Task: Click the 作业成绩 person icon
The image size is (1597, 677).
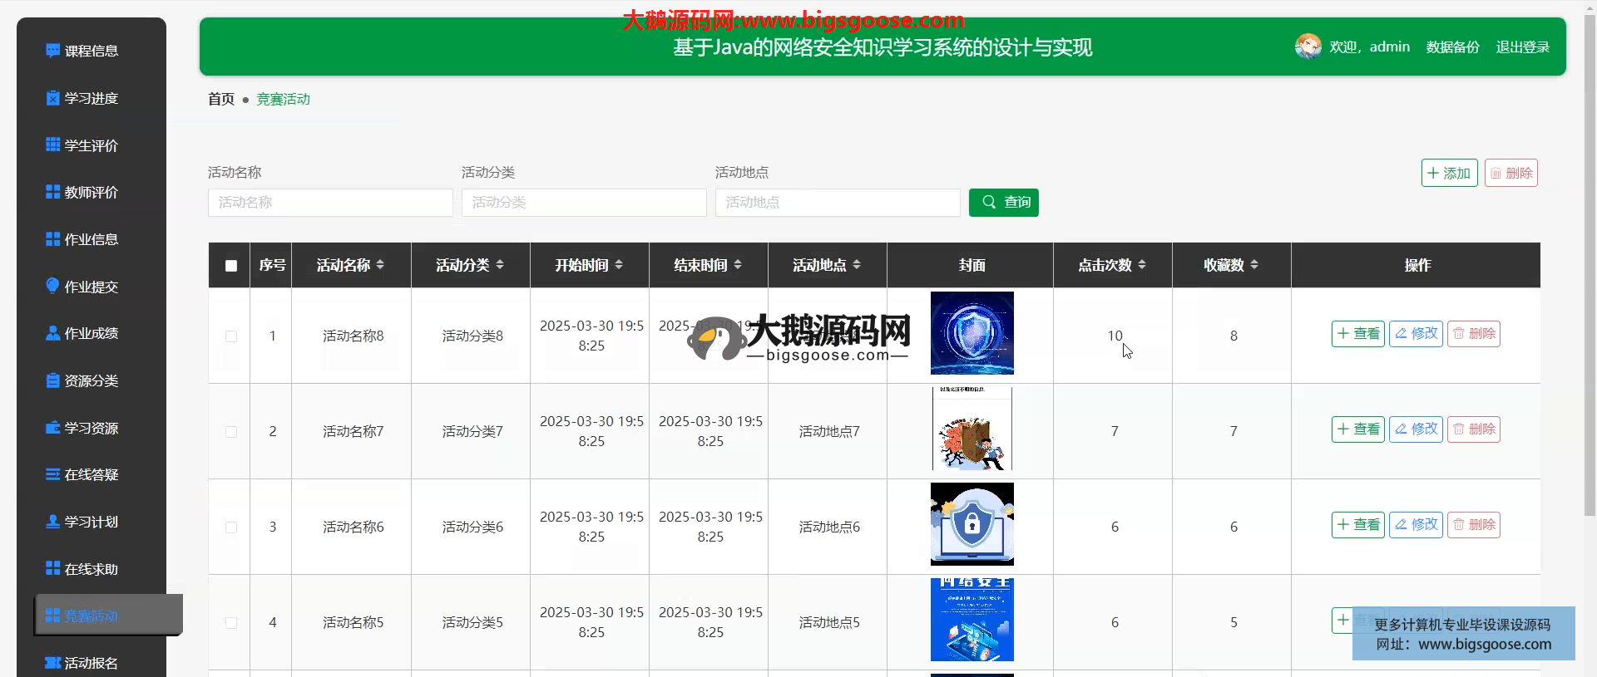Action: (52, 333)
